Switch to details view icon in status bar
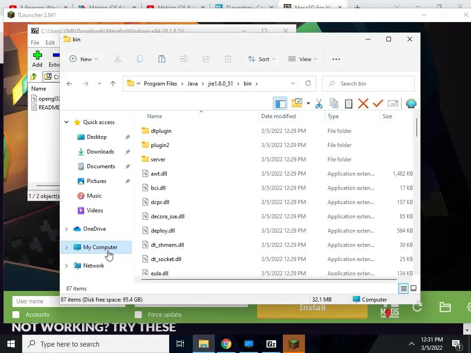Image resolution: width=471 pixels, height=353 pixels. pos(403,289)
